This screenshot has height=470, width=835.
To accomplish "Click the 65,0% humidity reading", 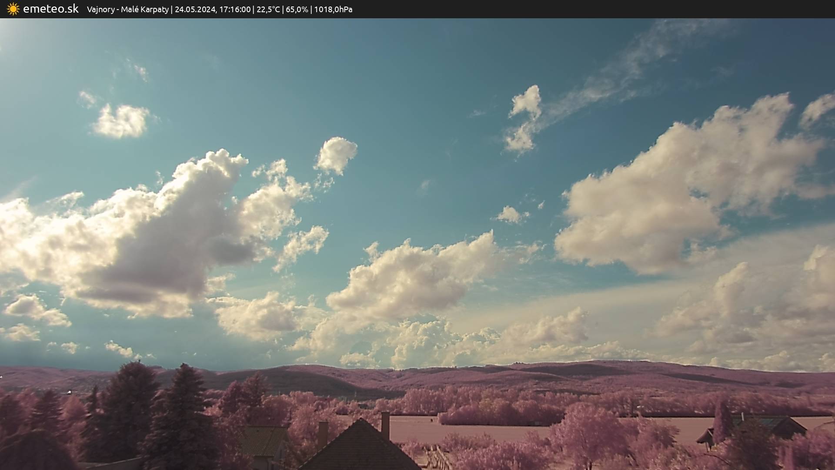I will click(x=297, y=9).
